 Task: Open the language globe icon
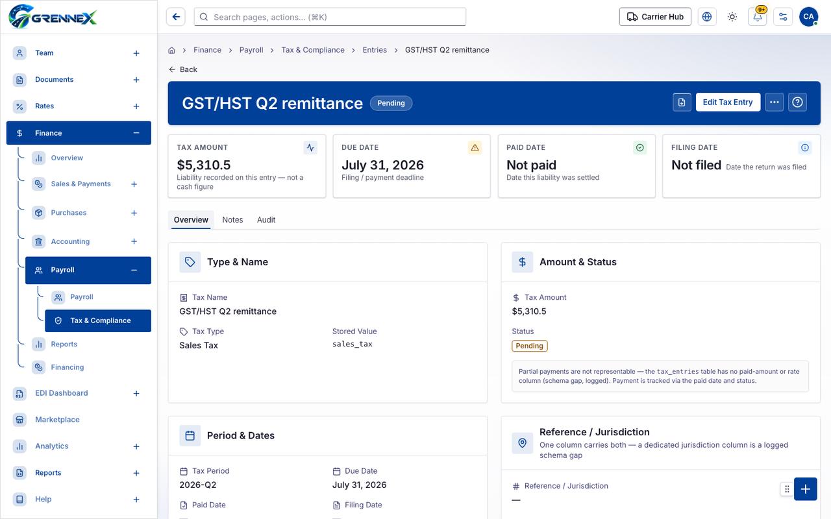(707, 17)
